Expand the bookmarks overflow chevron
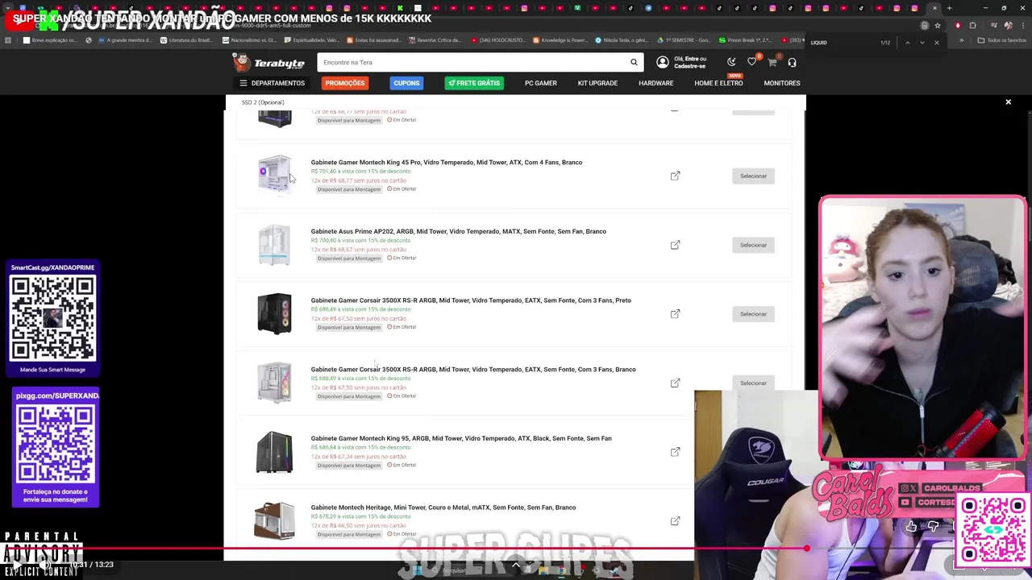 pyautogui.click(x=961, y=40)
